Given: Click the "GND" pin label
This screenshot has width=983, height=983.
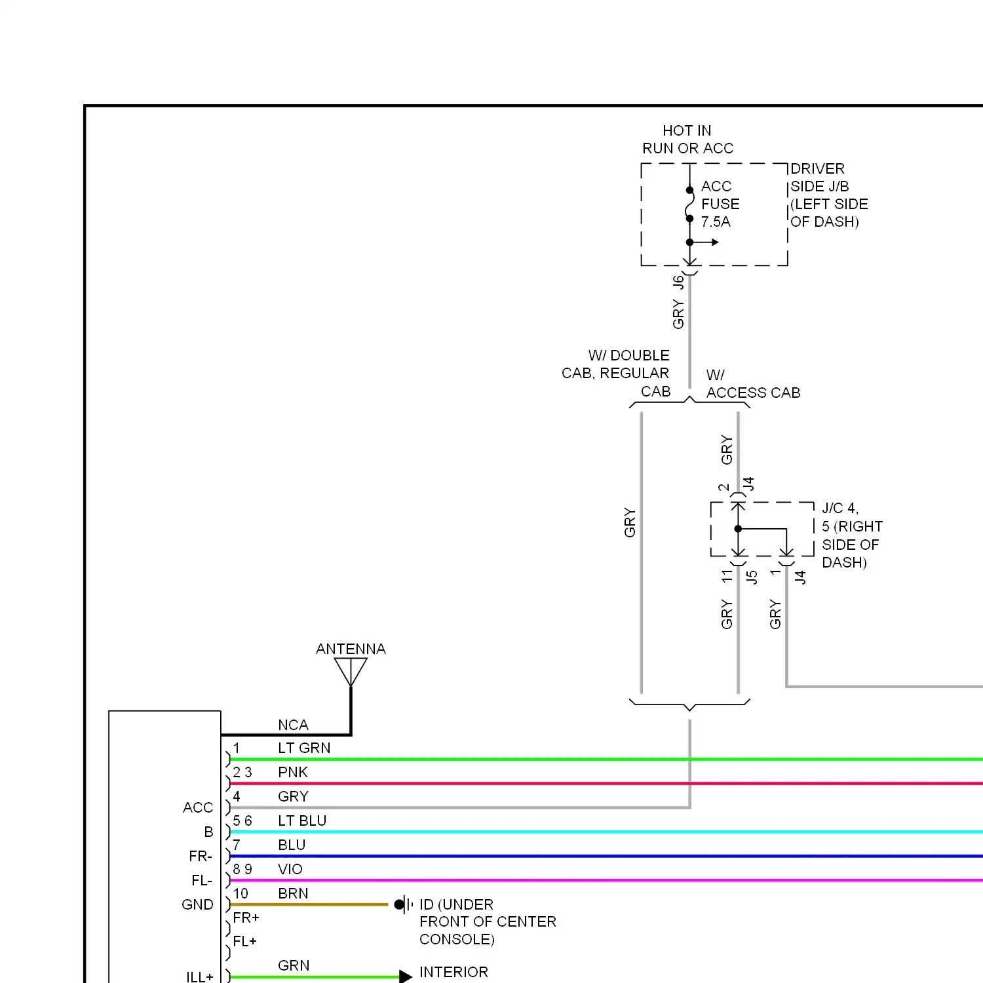Looking at the screenshot, I should coord(197,905).
